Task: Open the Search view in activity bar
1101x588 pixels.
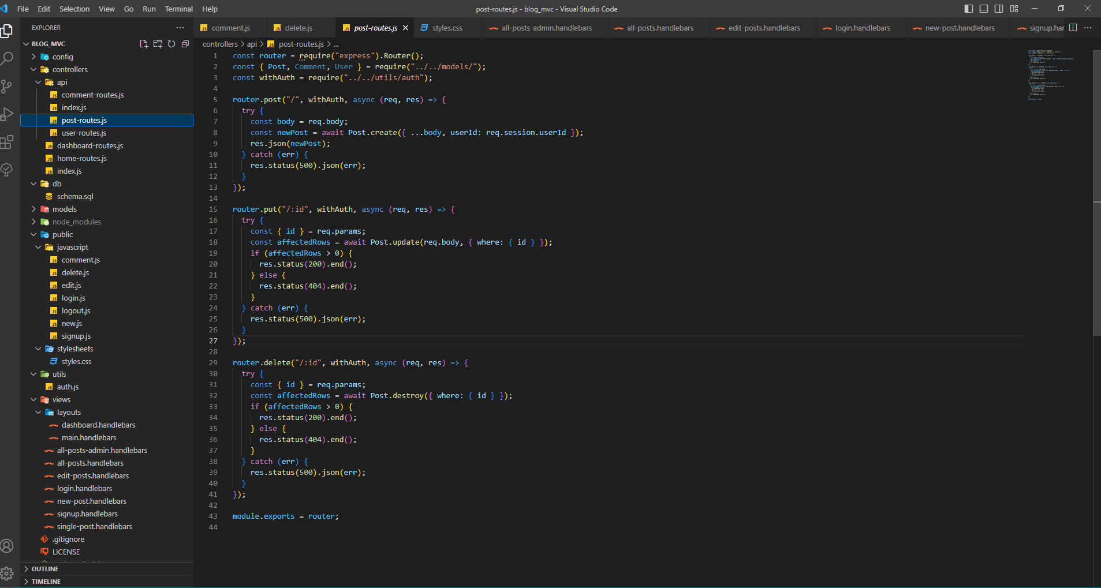Action: [7, 58]
